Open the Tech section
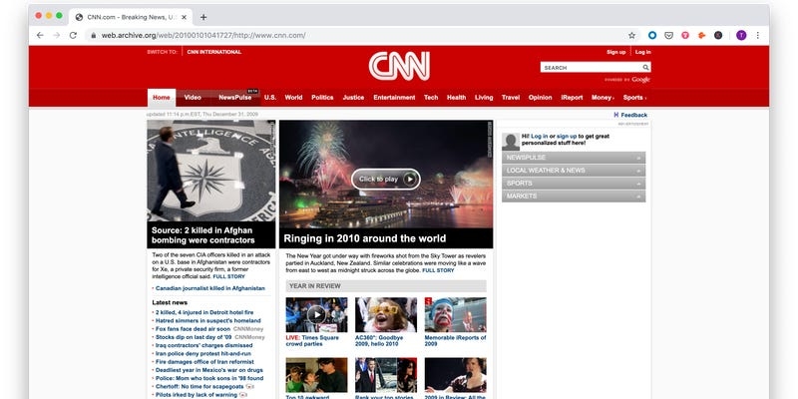 pyautogui.click(x=431, y=98)
